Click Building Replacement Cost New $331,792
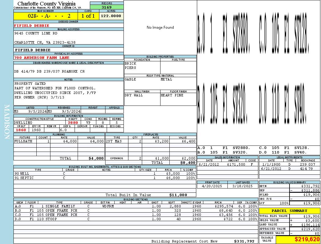The image size is (321, 244). [x=244, y=242]
